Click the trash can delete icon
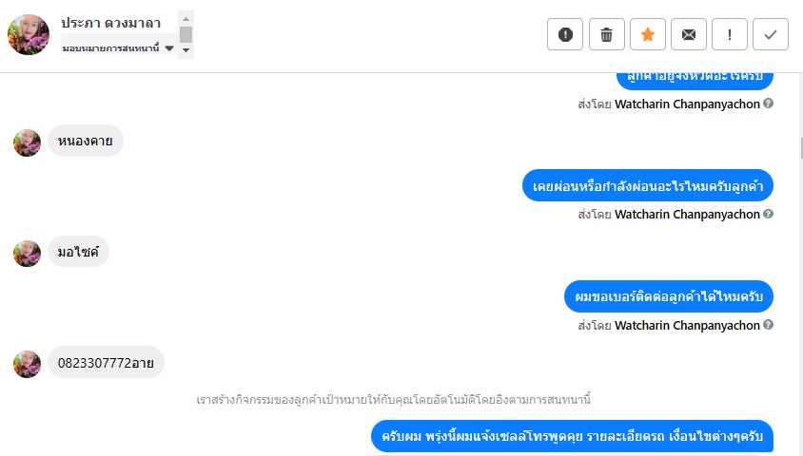Viewport: 803px width, 456px height. point(606,34)
